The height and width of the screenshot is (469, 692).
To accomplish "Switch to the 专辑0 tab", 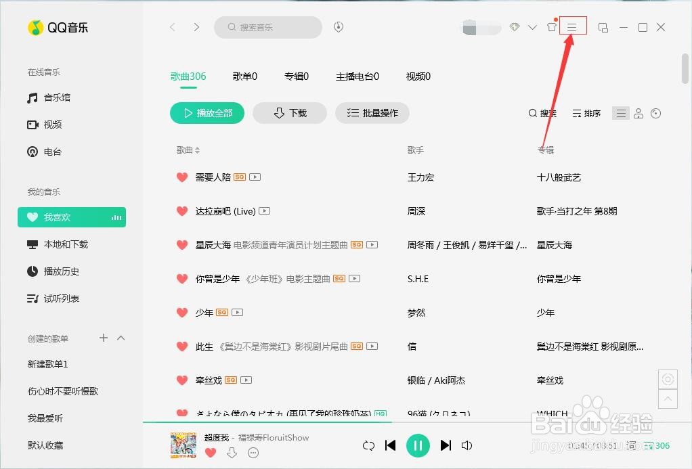I will point(296,76).
